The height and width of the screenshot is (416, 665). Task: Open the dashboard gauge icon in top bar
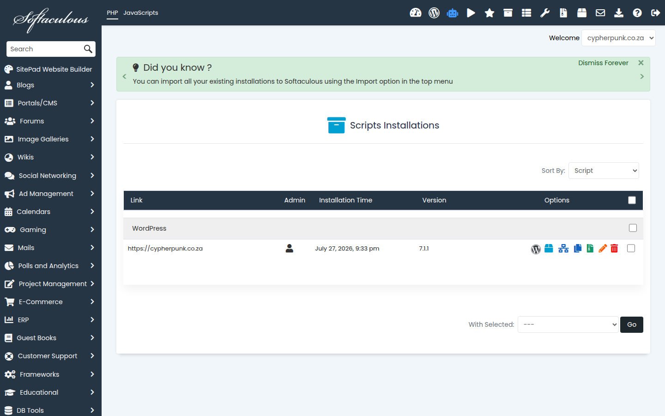pos(416,13)
